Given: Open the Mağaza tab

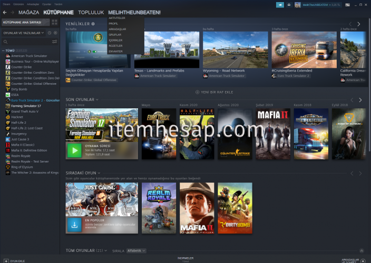Looking at the screenshot, I should point(28,12).
